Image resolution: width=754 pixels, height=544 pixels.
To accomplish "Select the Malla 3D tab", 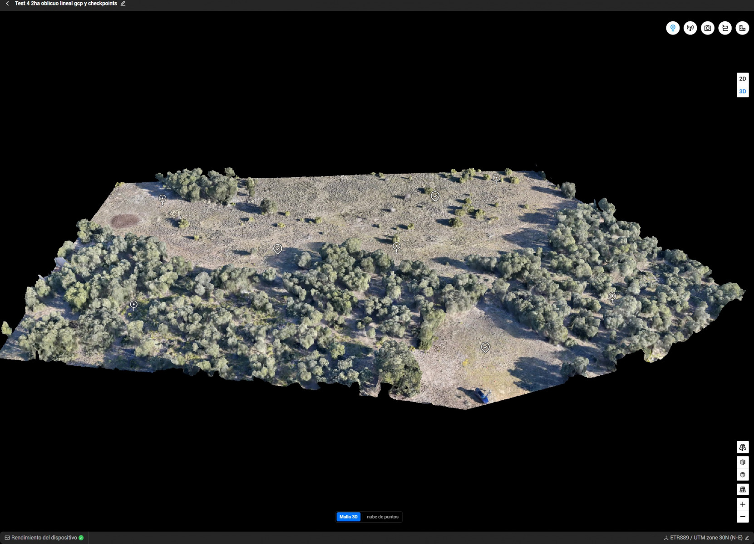I will (x=348, y=517).
